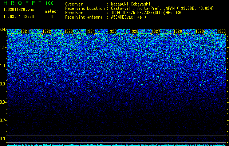The image size is (229, 146).
Task: Click the version number 1.0.0
Action: pyautogui.click(x=49, y=3)
